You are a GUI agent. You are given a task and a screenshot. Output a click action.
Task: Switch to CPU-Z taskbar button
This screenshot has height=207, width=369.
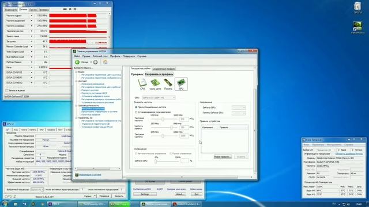click(x=62, y=204)
